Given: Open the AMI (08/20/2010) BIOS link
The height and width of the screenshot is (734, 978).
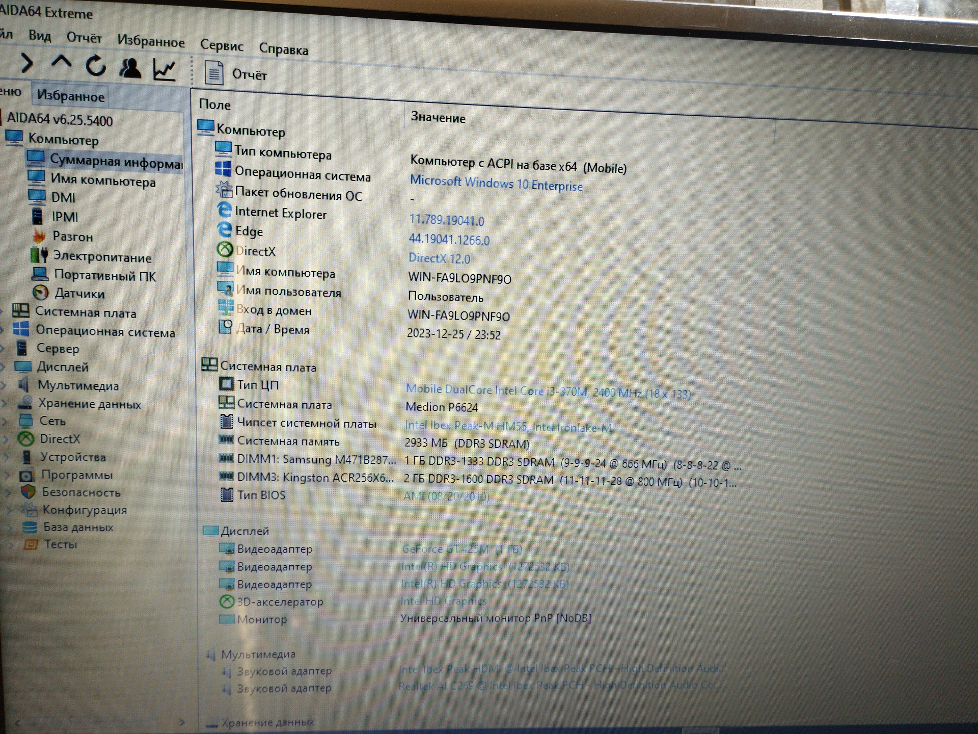Looking at the screenshot, I should 446,496.
